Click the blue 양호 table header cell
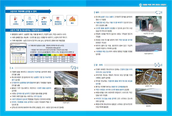The height and width of the screenshot is (116, 172). coord(39,55)
